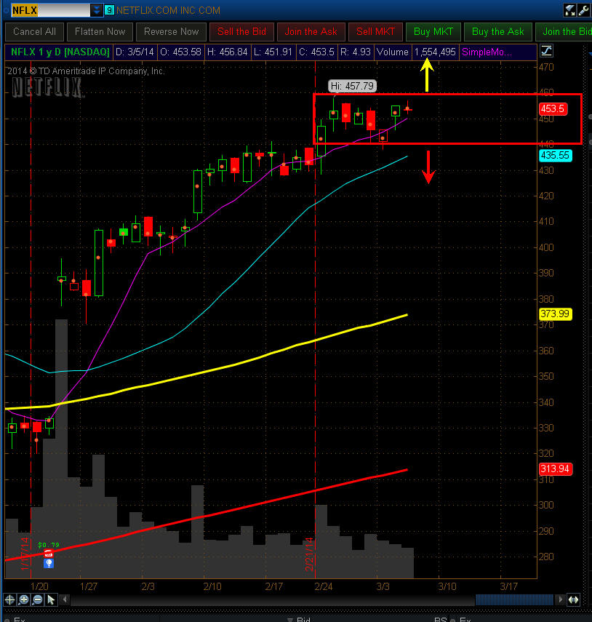This screenshot has width=592, height=622.
Task: Click the H: 456.84 high value
Action: (227, 52)
